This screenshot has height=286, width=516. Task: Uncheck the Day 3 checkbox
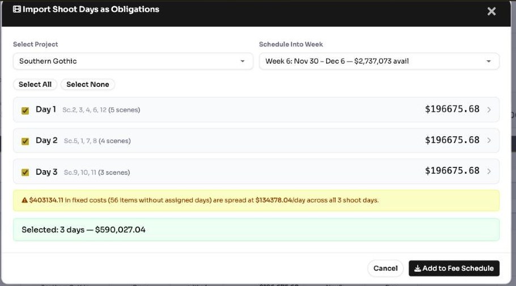(x=25, y=173)
